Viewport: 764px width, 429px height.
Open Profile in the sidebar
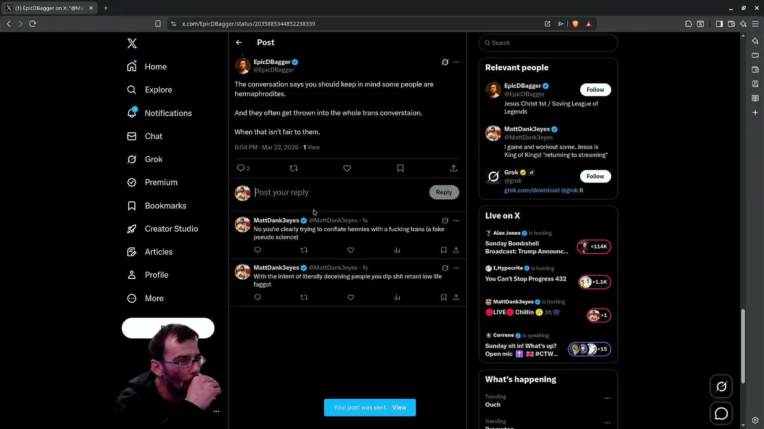[147, 275]
